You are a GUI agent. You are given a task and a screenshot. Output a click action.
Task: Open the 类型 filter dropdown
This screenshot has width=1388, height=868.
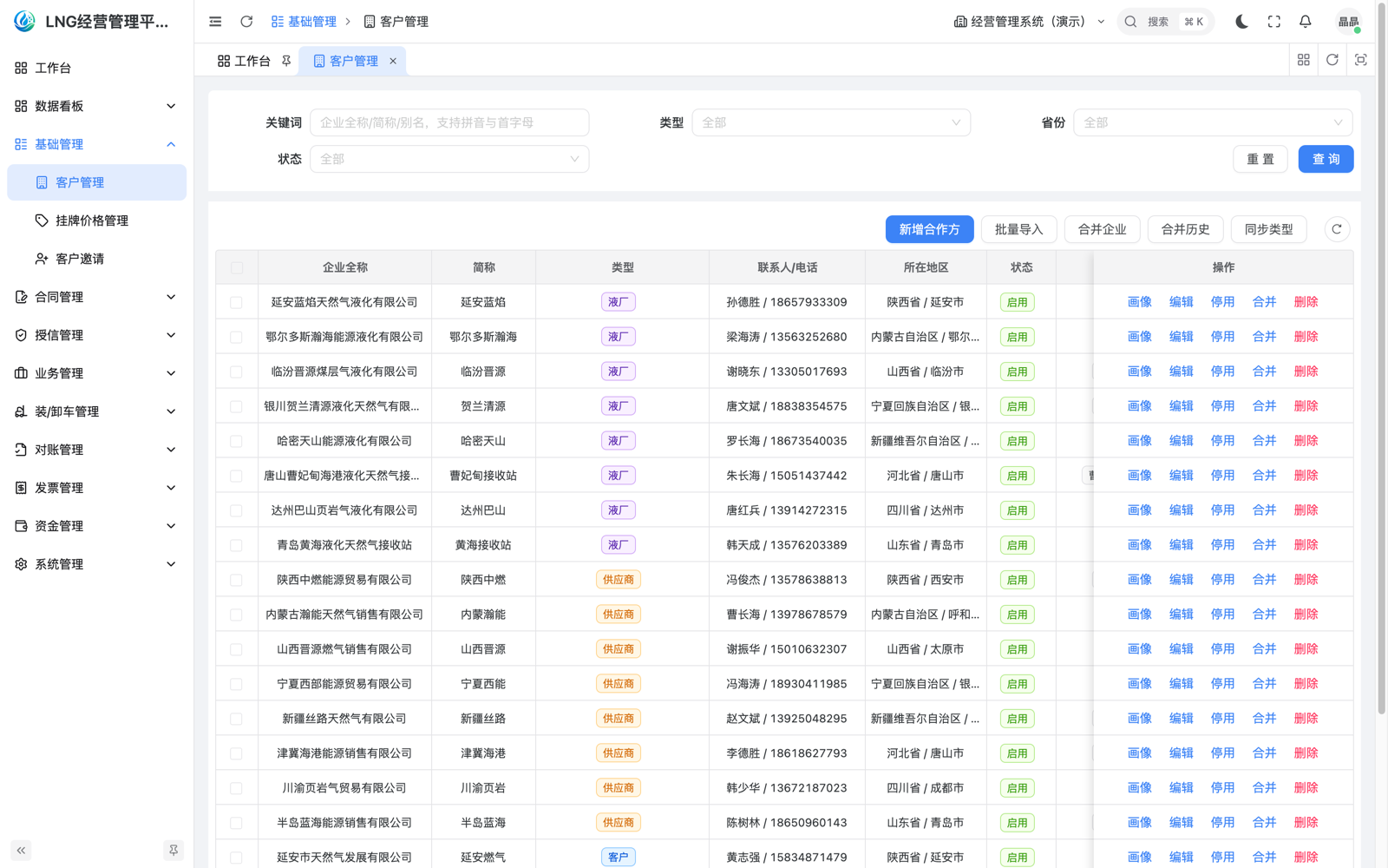[x=831, y=122]
